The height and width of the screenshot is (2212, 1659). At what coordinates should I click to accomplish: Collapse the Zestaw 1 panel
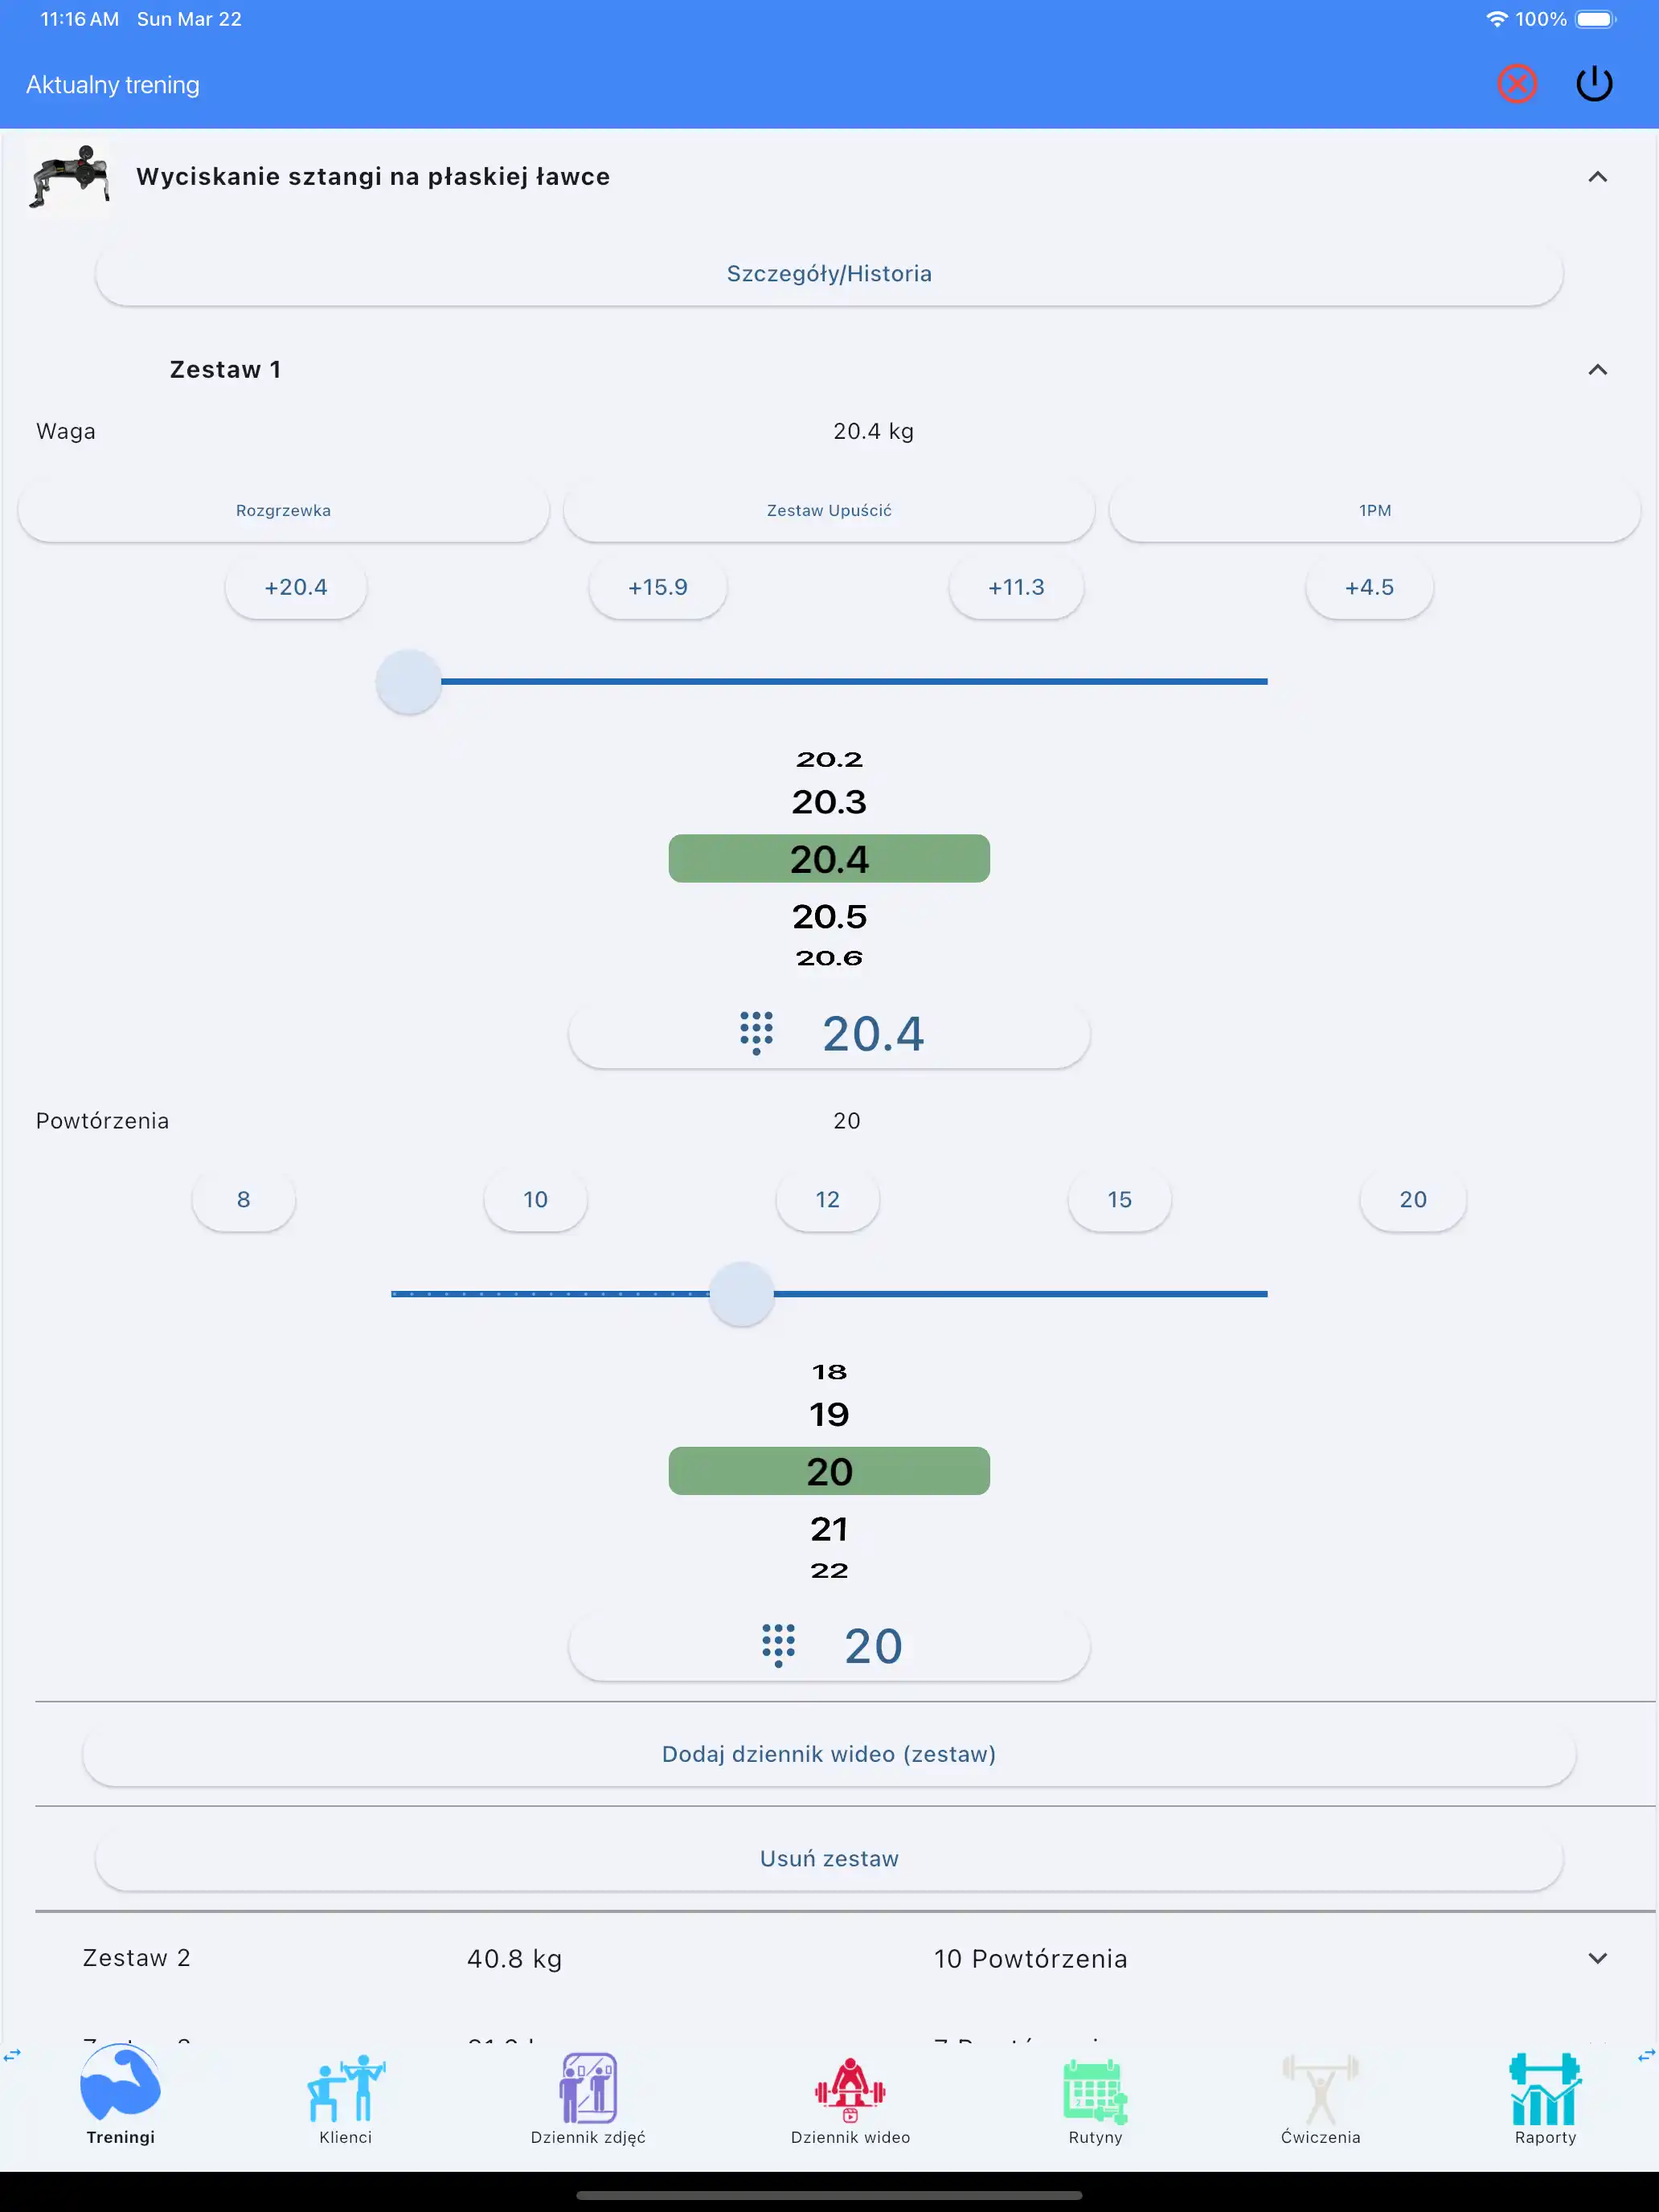coord(1597,370)
